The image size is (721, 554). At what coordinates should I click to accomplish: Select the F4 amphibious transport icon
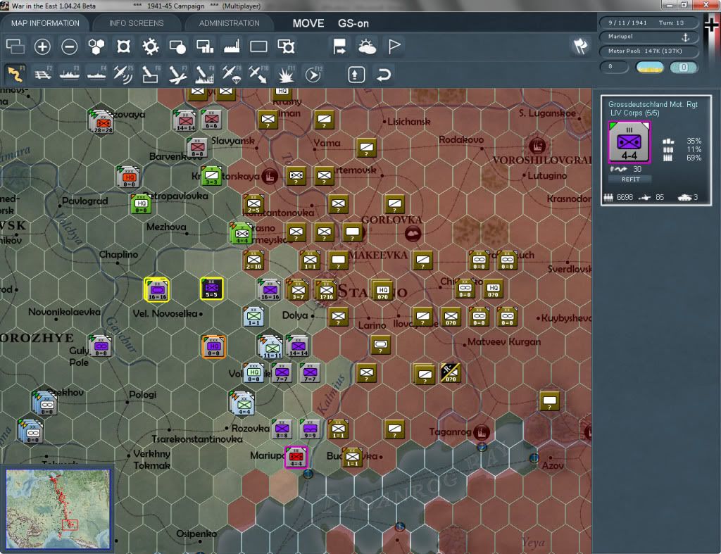tap(96, 75)
